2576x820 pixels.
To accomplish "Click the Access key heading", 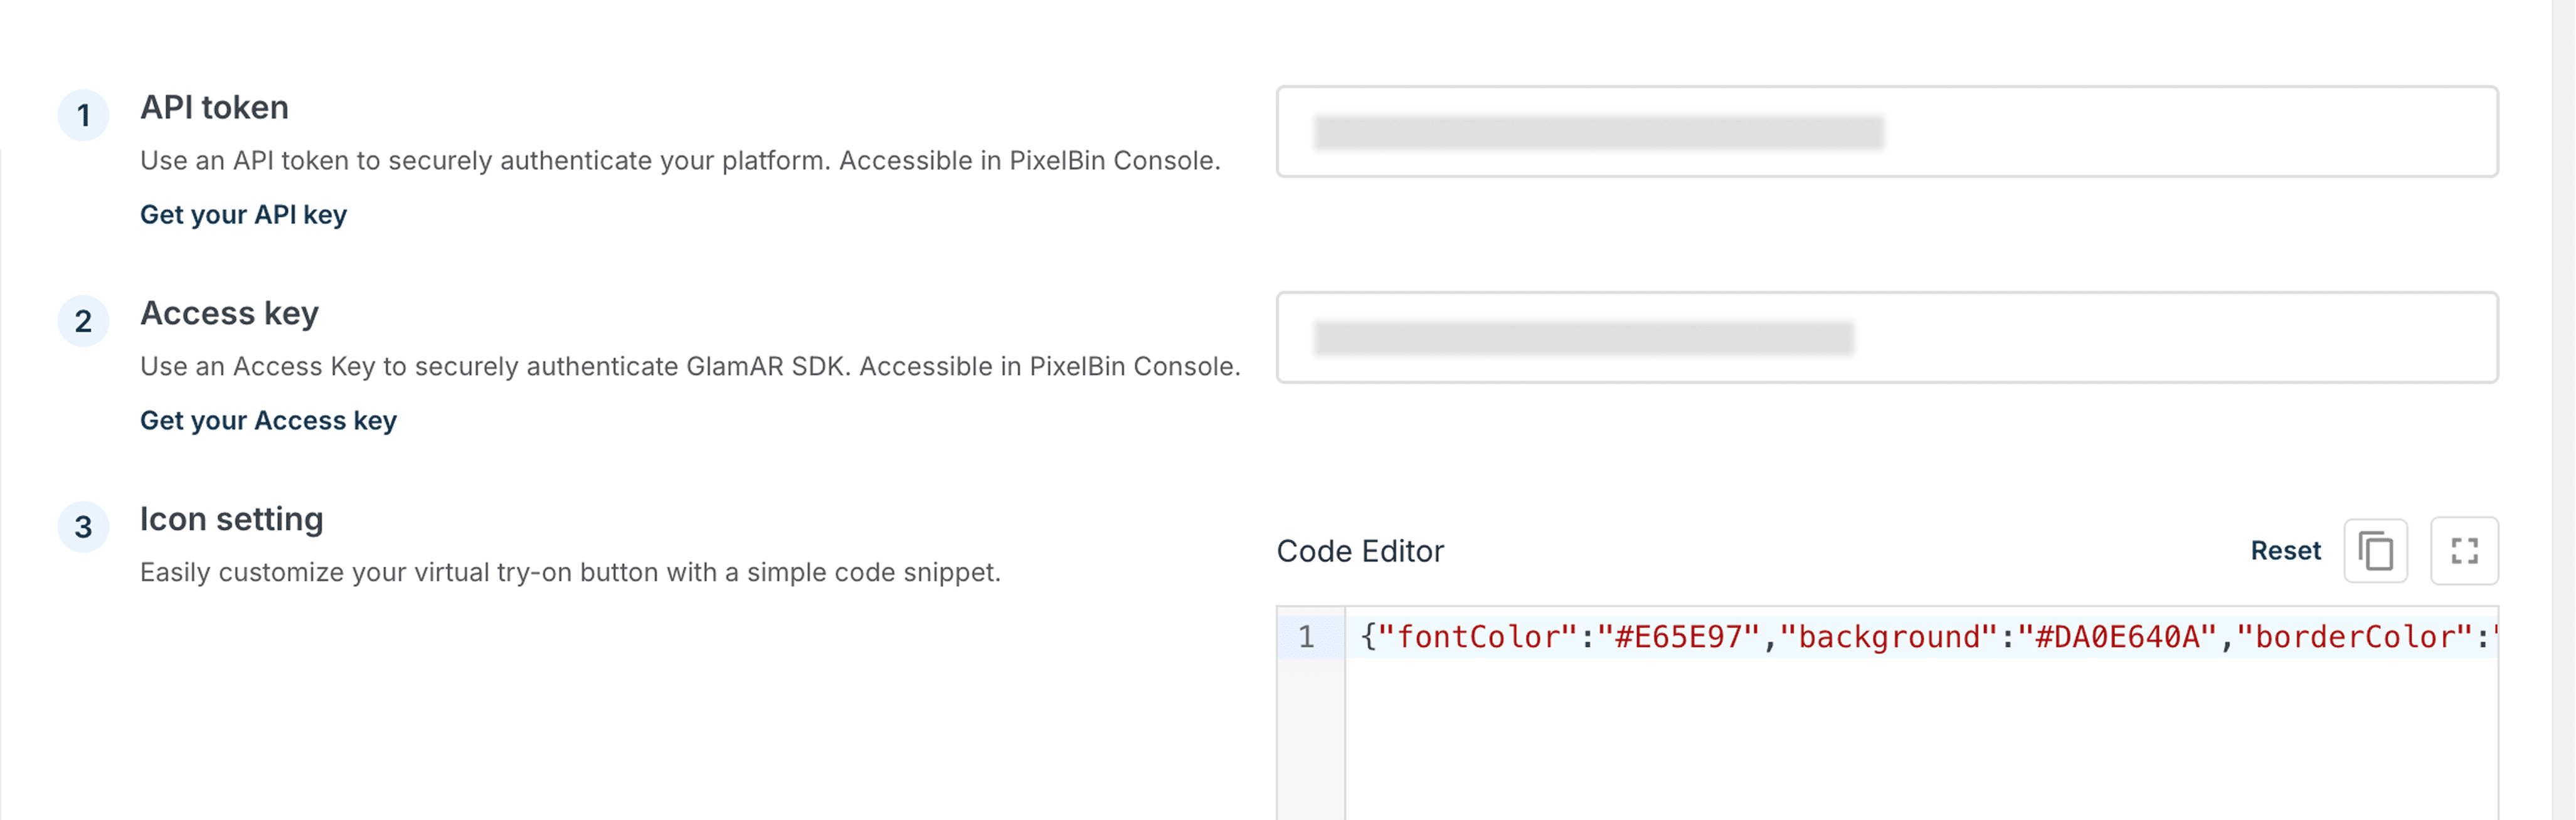I will [x=229, y=313].
